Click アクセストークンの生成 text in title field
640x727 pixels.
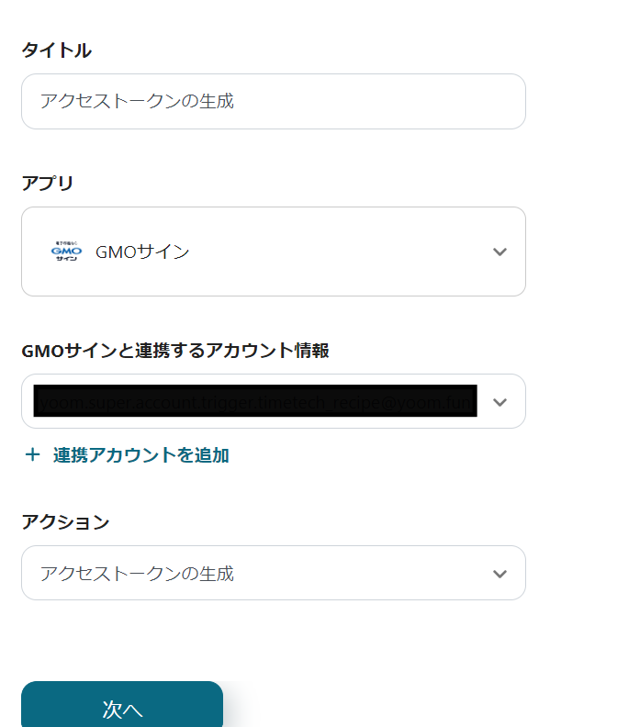point(137,101)
